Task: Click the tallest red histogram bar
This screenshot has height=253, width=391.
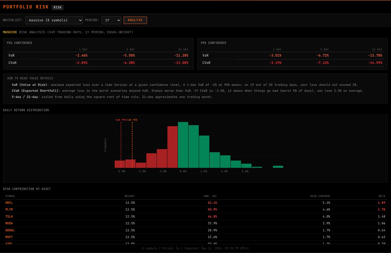Action: 173,147
